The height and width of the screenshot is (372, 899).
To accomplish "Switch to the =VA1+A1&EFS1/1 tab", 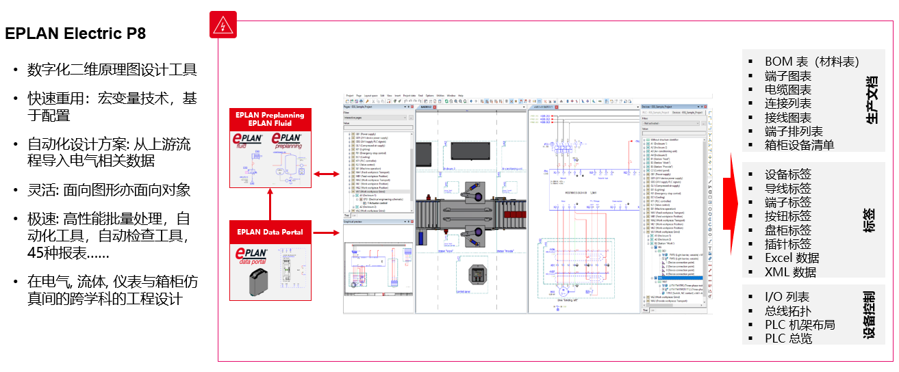I will point(544,107).
